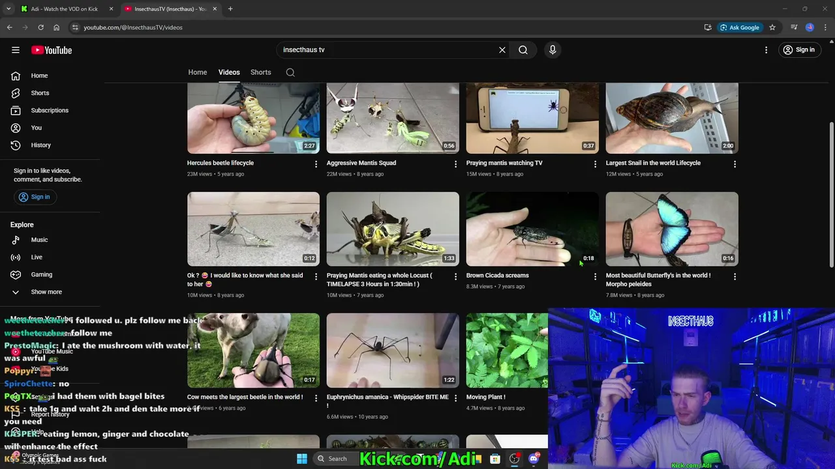Viewport: 835px width, 469px height.
Task: Open Gaming under Explore
Action: (41, 275)
